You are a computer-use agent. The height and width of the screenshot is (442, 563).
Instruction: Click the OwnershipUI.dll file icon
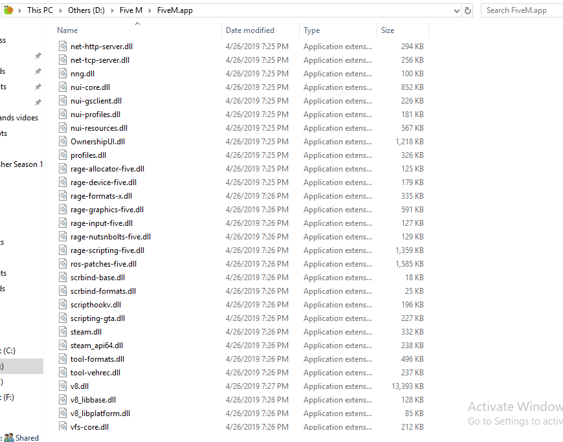click(x=63, y=141)
